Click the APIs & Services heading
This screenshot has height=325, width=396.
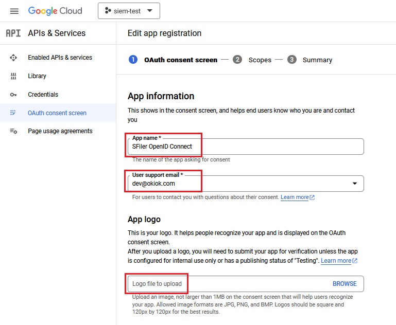57,33
